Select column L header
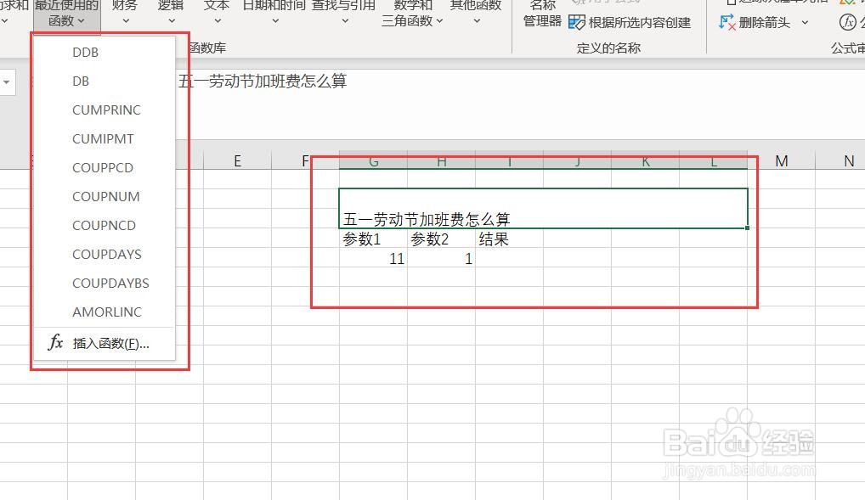This screenshot has height=500, width=865. click(713, 161)
